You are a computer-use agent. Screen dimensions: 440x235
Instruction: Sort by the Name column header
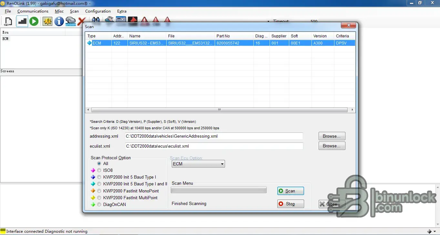[x=147, y=36]
